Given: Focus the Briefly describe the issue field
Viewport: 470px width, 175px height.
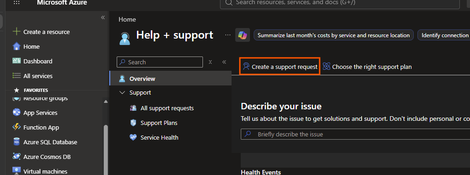Looking at the screenshot, I should coord(355,134).
